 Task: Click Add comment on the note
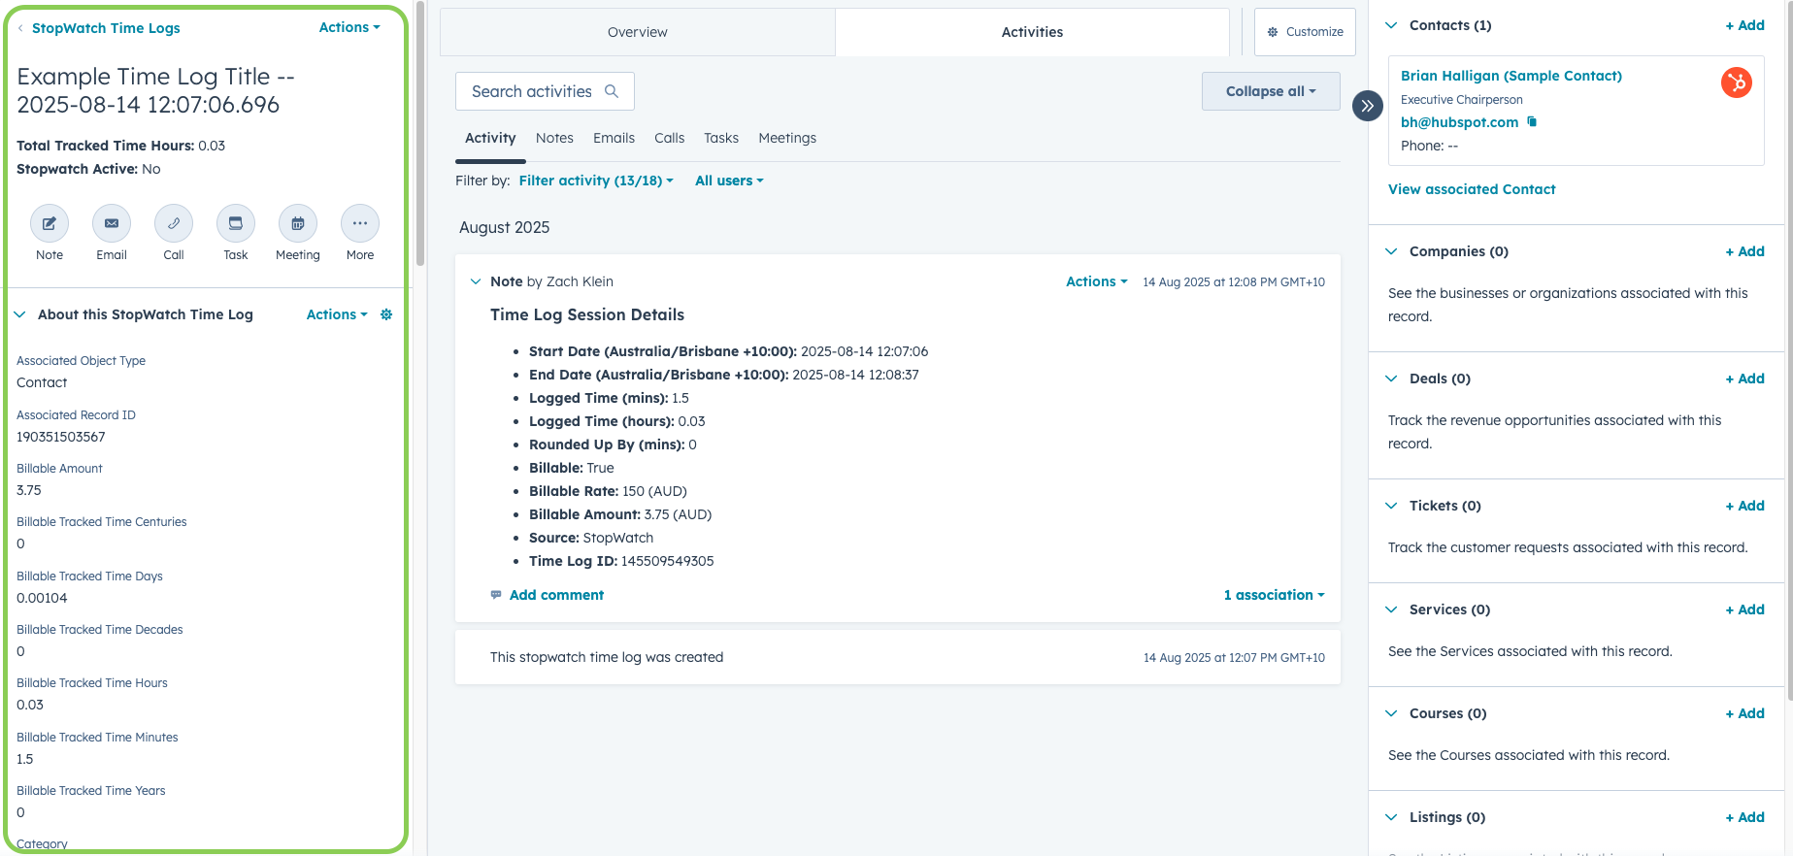click(556, 595)
